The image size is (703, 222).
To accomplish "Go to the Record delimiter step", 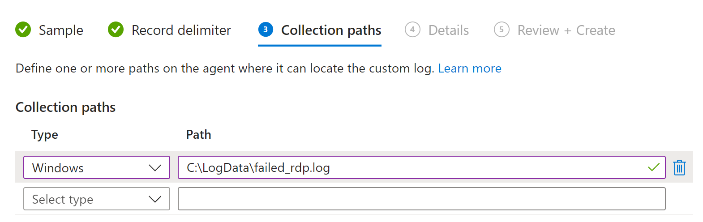I will (170, 30).
